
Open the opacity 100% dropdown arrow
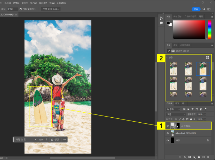[205, 114]
